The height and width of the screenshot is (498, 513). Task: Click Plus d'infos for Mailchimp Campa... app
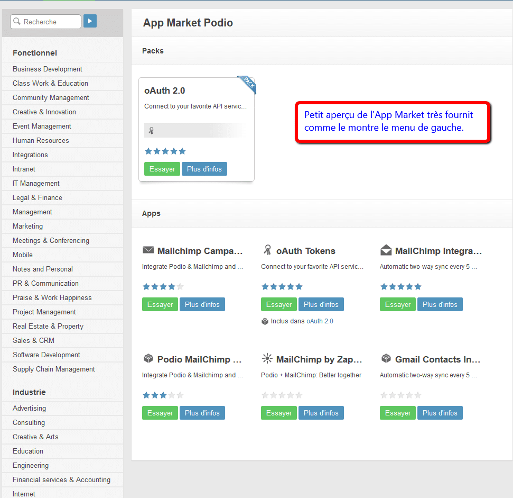(202, 304)
